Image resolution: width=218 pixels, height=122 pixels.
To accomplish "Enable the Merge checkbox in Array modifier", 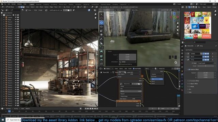I will click(x=189, y=86).
